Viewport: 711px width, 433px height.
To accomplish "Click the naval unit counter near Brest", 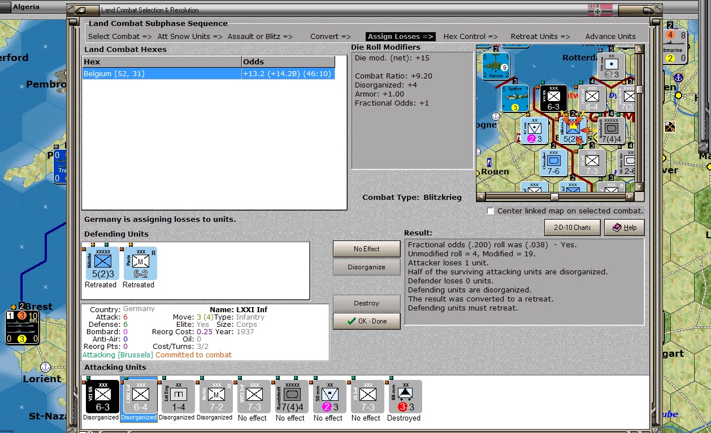I will pos(22,327).
